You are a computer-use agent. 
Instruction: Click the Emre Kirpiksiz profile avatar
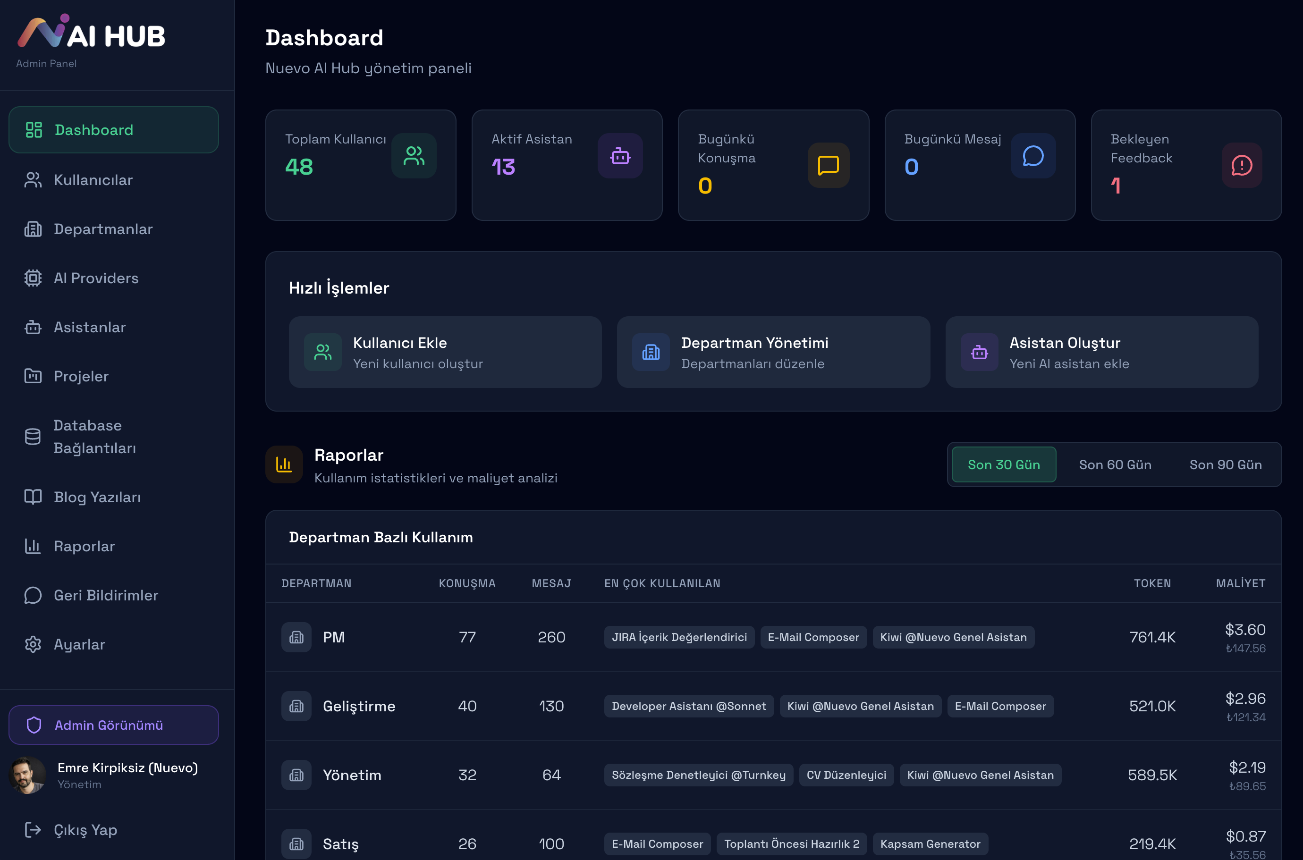pyautogui.click(x=27, y=775)
